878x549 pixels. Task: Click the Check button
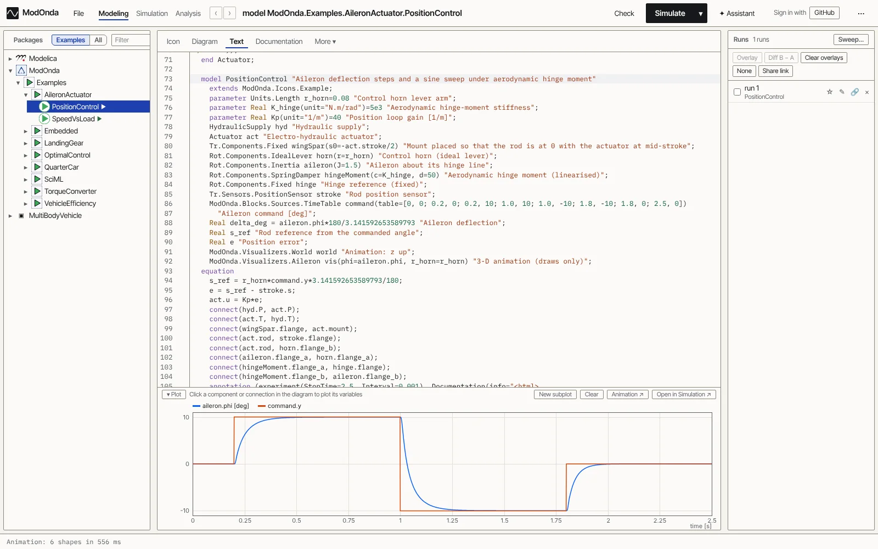coord(624,13)
